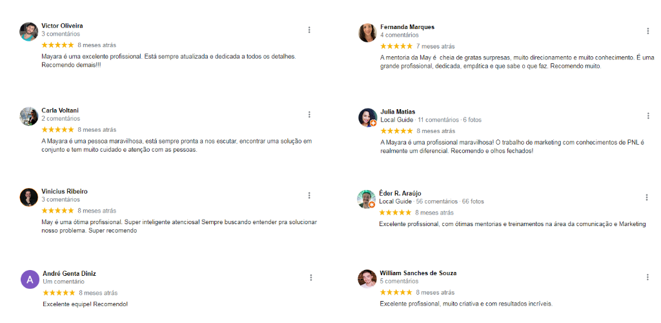The height and width of the screenshot is (323, 661).
Task: Click Fernanda Marques' avatar photo
Action: (x=367, y=33)
